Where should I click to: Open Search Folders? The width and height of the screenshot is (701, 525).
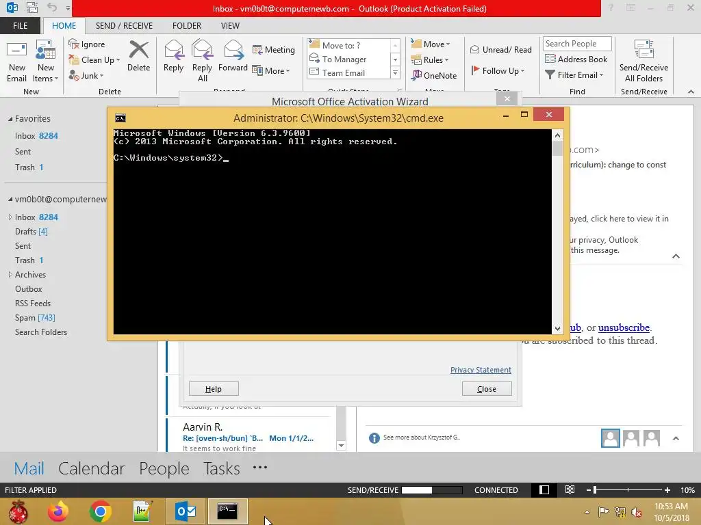click(x=40, y=332)
